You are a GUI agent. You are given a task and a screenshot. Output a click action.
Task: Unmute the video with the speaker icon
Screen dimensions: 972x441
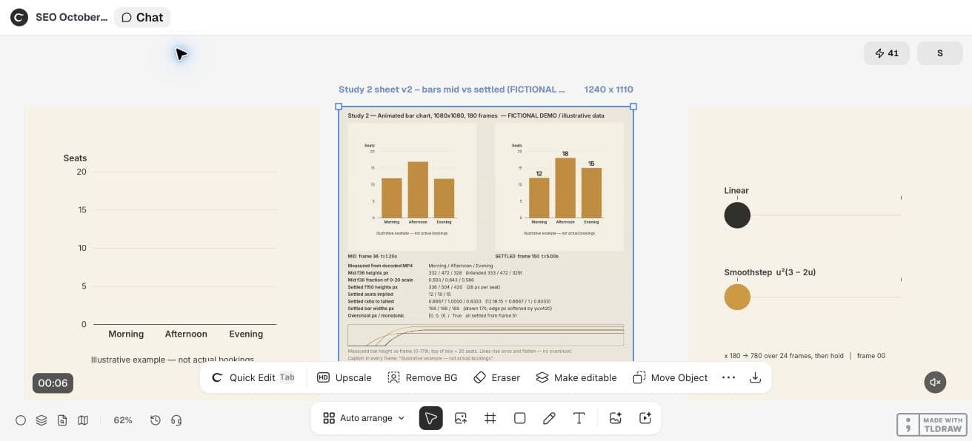point(936,382)
